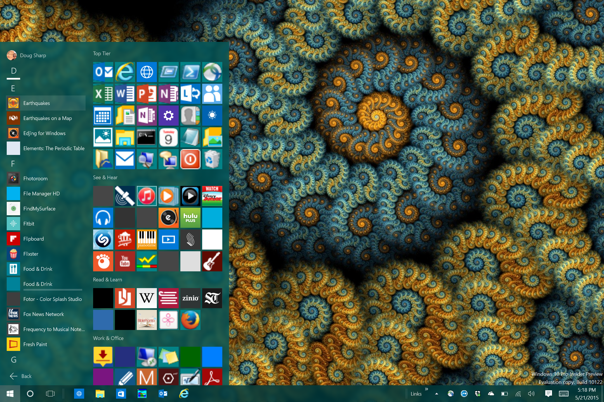Open Fhotoroom from the app list
The width and height of the screenshot is (604, 402).
(46, 178)
